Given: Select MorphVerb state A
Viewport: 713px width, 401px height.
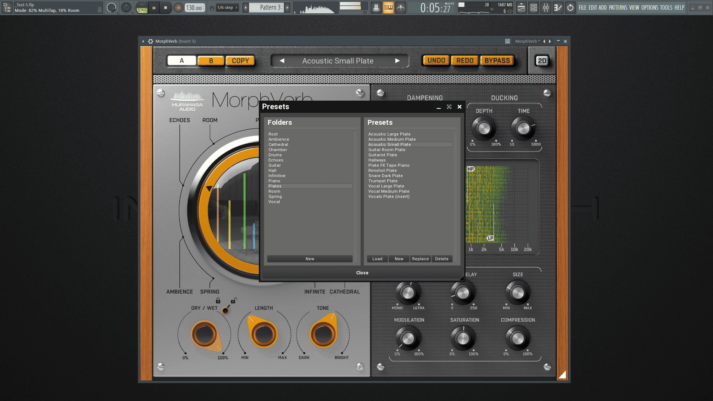Looking at the screenshot, I should [x=182, y=61].
